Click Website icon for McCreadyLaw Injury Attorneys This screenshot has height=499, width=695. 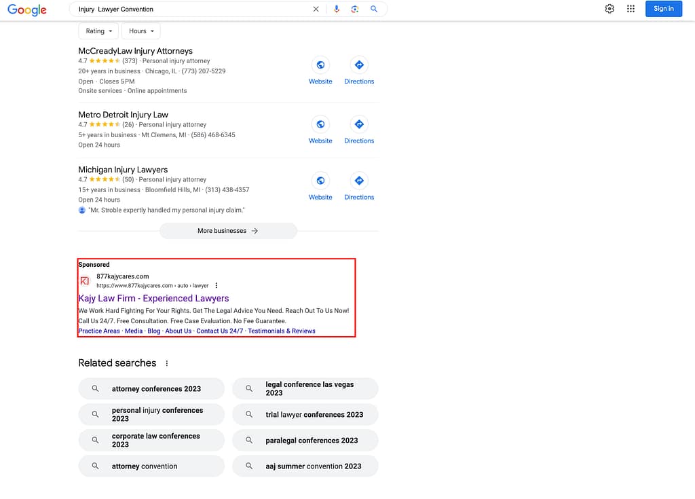point(320,64)
